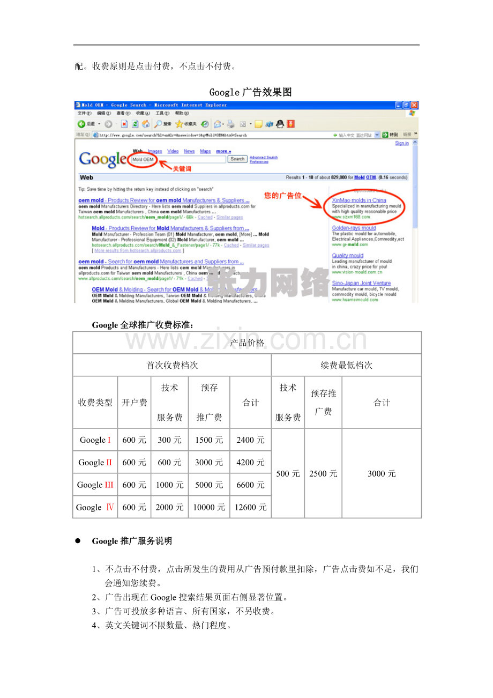Open the address bar history dropdown
Image resolution: width=493 pixels, height=698 pixels.
click(x=376, y=133)
